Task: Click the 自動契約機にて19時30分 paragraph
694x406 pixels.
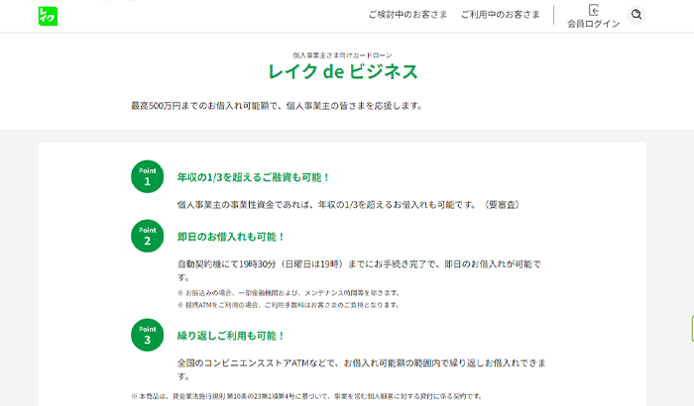Action: tap(359, 270)
